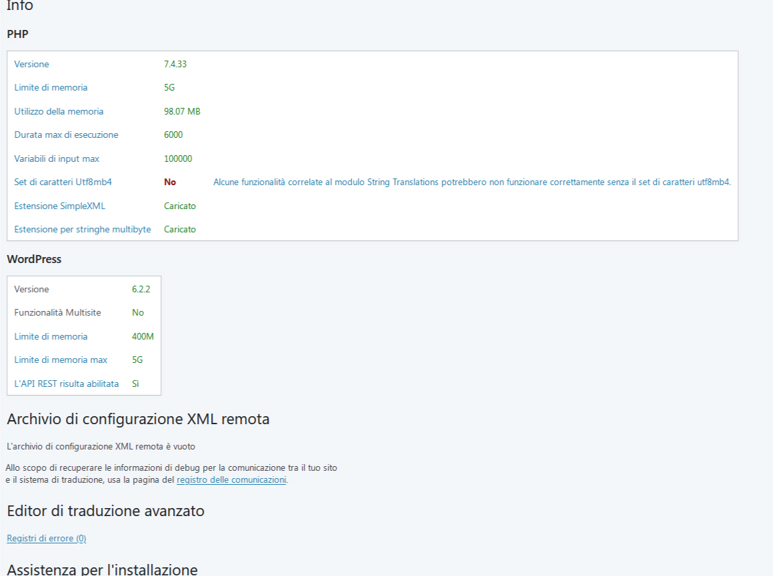The image size is (773, 576).
Task: Click 'L'archivio di configurazione XML remota è vuoto'
Action: [101, 446]
